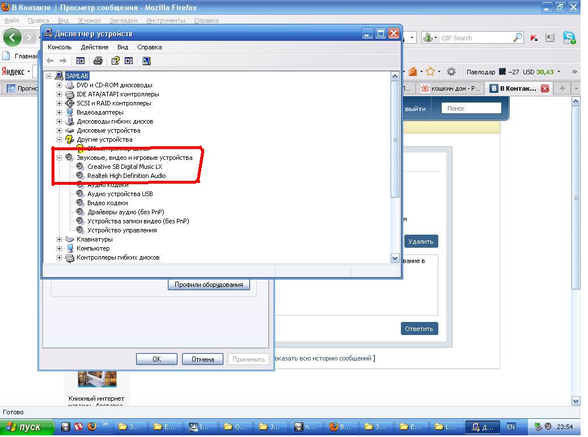Screen dimensions: 588x437
Task: Click the Scan for hardware changes icon
Action: (x=146, y=61)
